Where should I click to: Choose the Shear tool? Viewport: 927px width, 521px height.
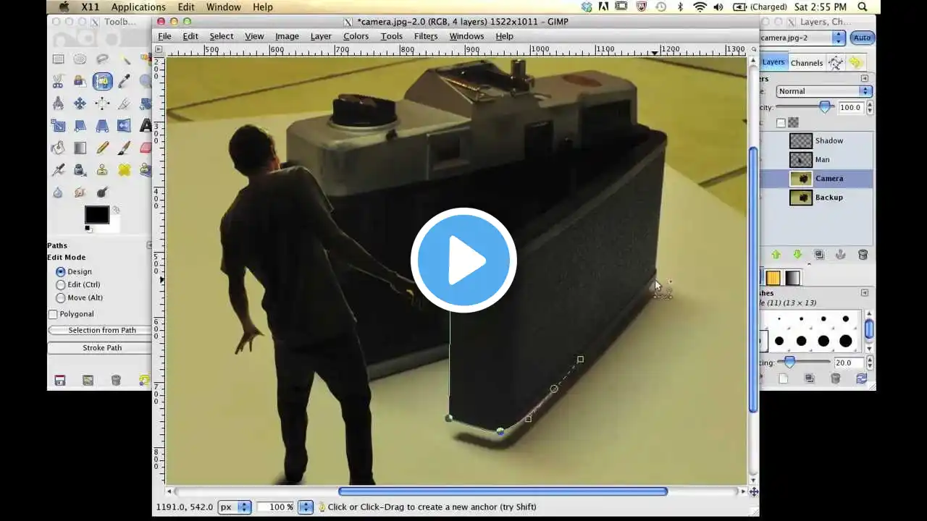pos(80,126)
